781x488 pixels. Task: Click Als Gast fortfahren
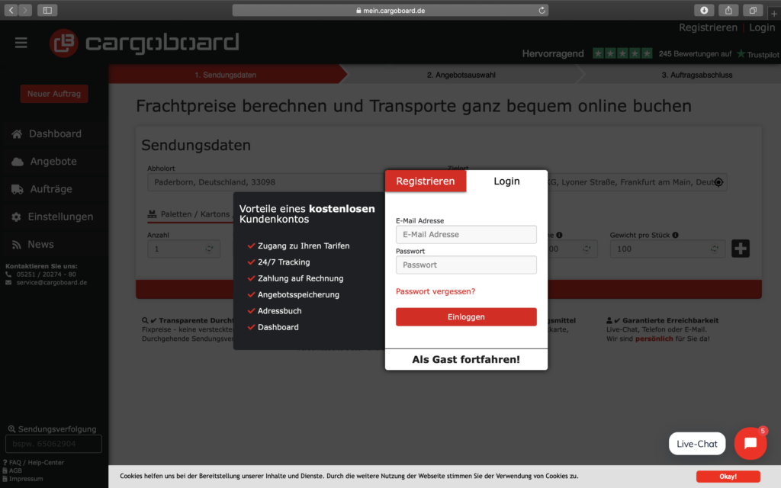click(466, 359)
